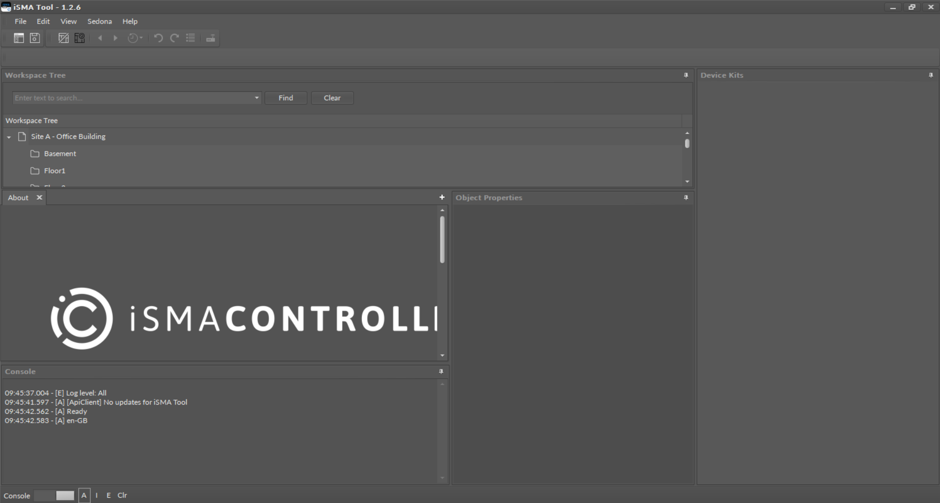Image resolution: width=940 pixels, height=503 pixels.
Task: Toggle the 'E' error log filter
Action: point(109,496)
